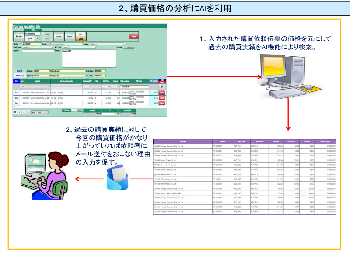
Task: Click the CHECK button
Action: click(x=20, y=71)
